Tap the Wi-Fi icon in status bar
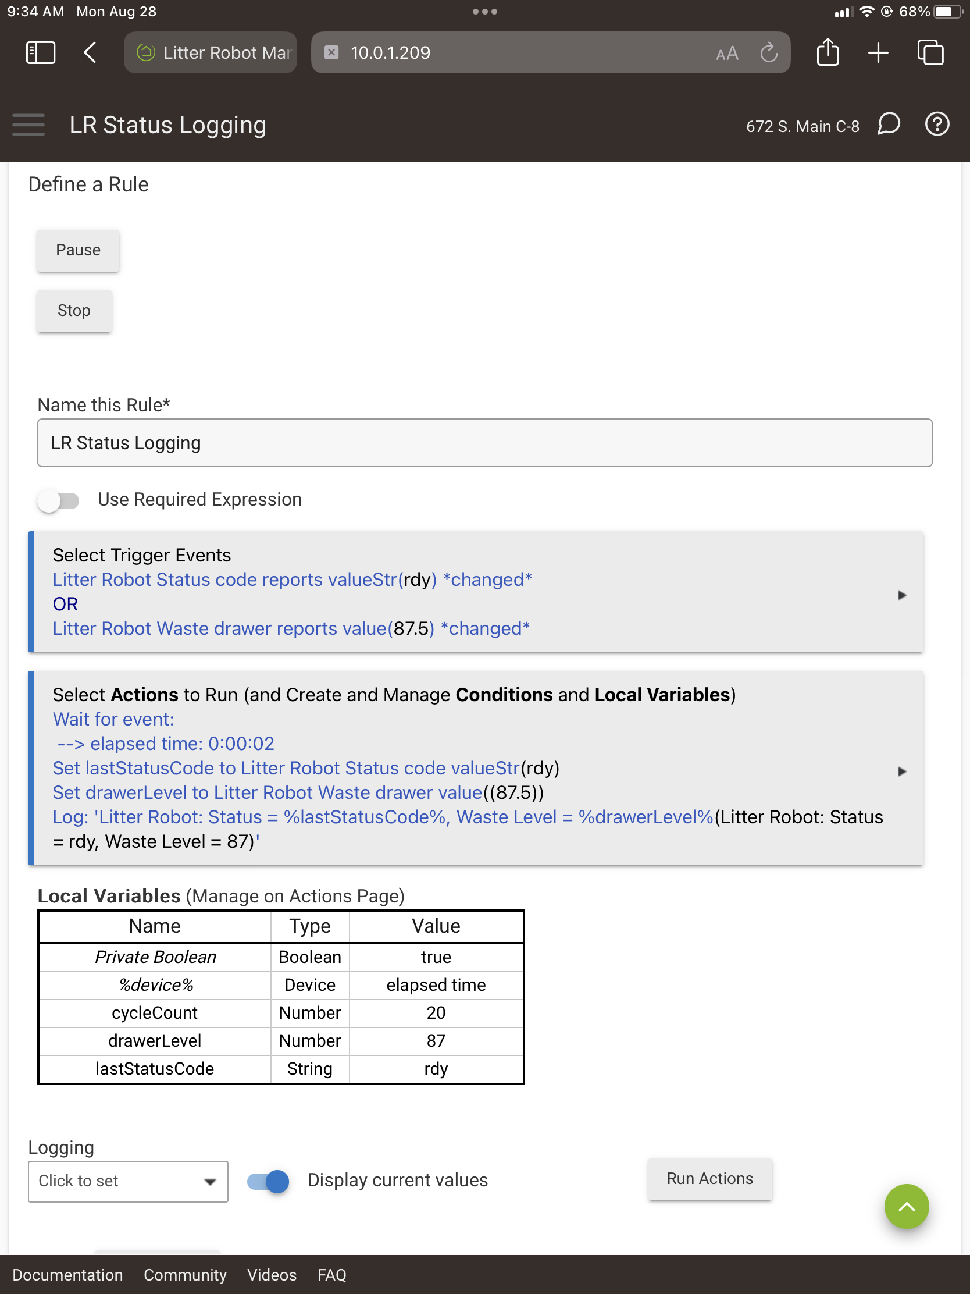Screen dimensions: 970x1294 pos(866,12)
